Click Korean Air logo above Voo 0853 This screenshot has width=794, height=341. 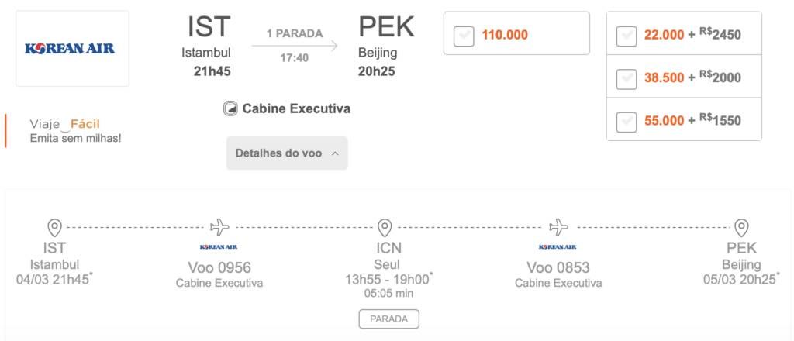(558, 247)
